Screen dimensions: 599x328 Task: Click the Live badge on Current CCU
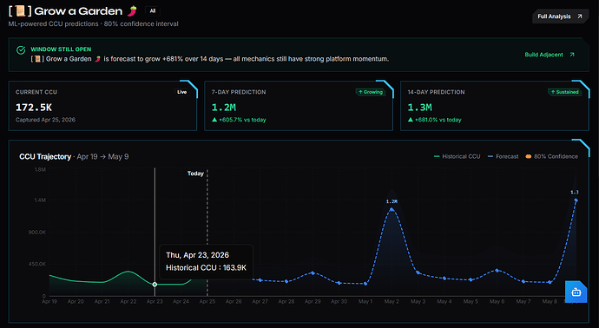pyautogui.click(x=181, y=92)
